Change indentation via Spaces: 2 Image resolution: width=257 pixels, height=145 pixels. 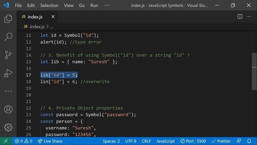111,141
